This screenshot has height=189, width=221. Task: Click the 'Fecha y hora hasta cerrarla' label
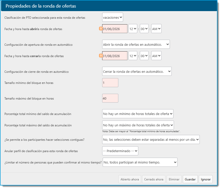(x=34, y=56)
